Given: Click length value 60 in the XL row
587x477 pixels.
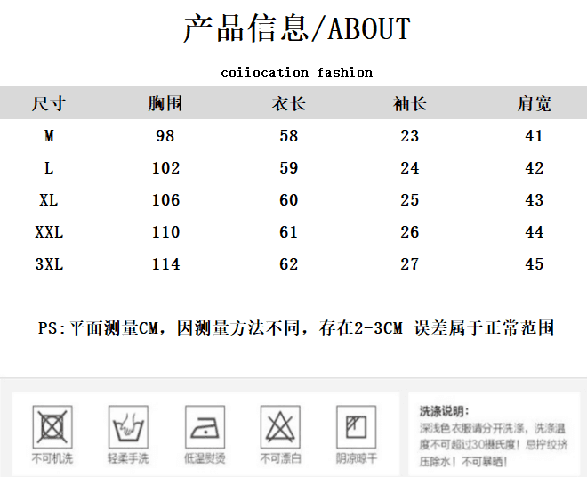Looking at the screenshot, I should pos(289,200).
